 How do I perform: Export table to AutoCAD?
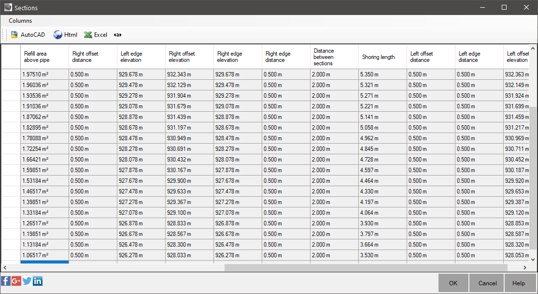coord(28,35)
